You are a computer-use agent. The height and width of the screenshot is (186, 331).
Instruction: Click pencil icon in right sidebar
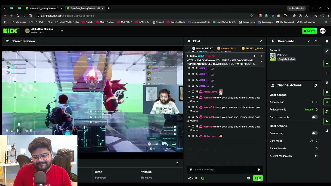327,51
